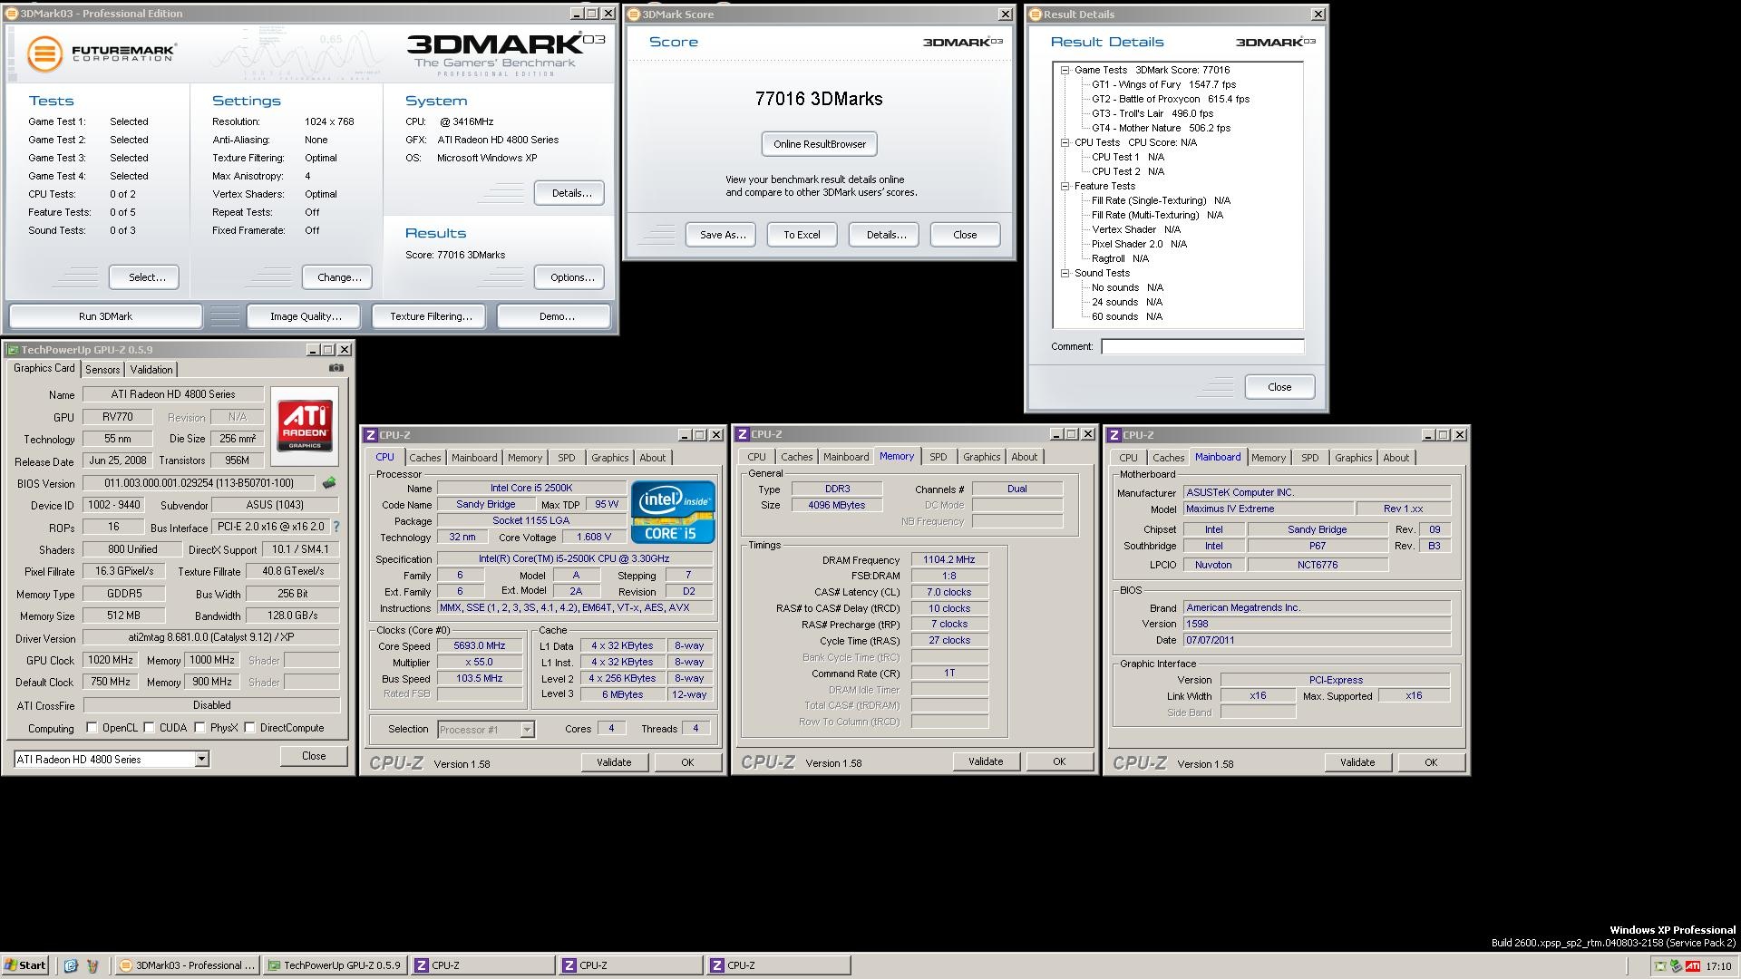Screen dimensions: 1741x979
Task: Click the Intel Core i5 logo
Action: pyautogui.click(x=673, y=511)
